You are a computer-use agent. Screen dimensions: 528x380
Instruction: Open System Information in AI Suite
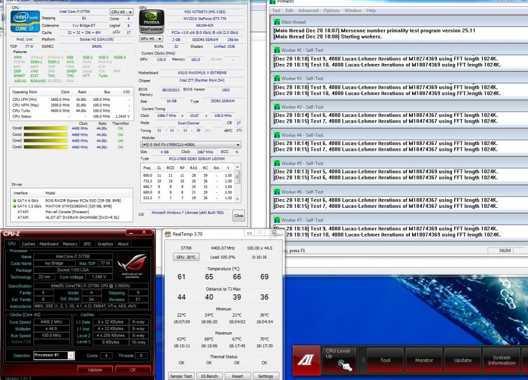[501, 360]
